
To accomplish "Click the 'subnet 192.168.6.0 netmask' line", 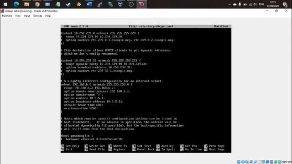I will pos(96,84).
